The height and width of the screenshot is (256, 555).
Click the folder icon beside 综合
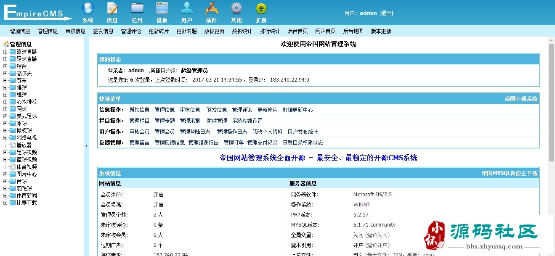click(13, 66)
